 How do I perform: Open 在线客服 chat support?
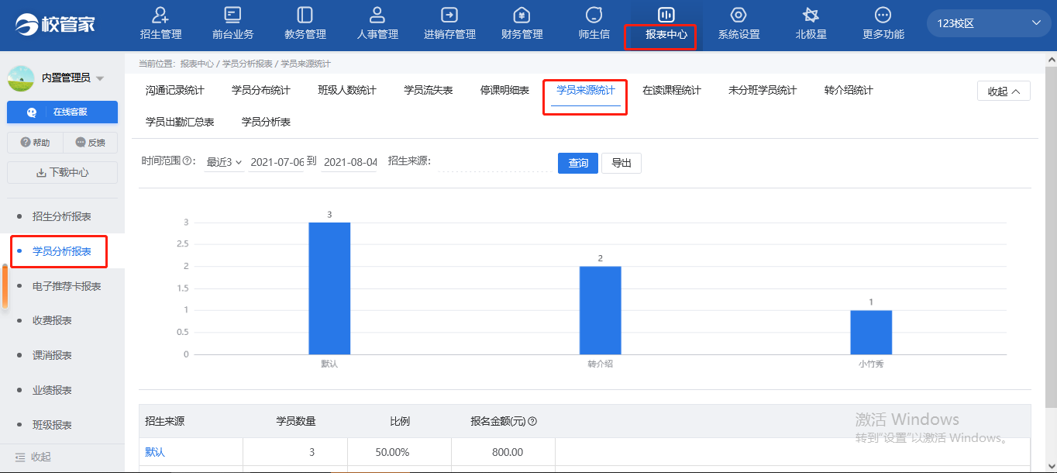[x=62, y=112]
